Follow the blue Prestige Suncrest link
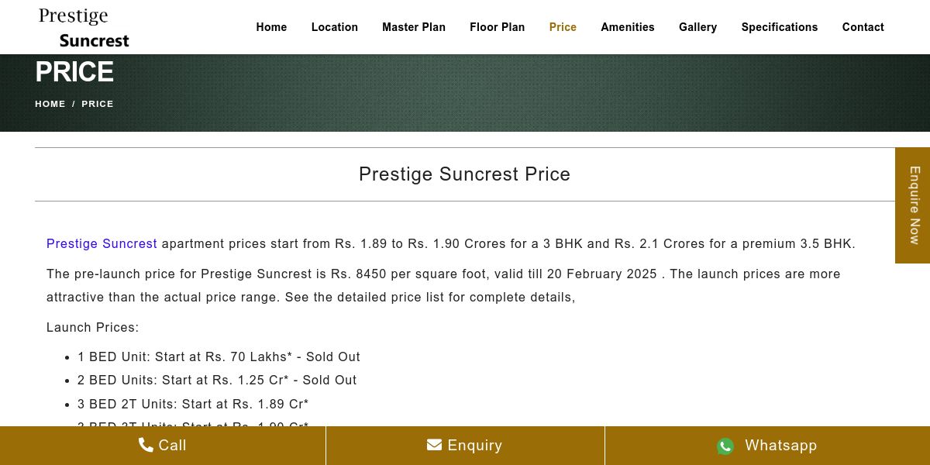Viewport: 930px width, 465px height. [x=102, y=243]
